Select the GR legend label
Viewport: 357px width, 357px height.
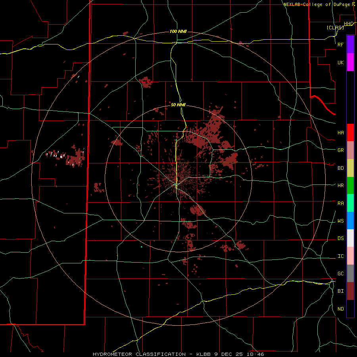pyautogui.click(x=340, y=150)
